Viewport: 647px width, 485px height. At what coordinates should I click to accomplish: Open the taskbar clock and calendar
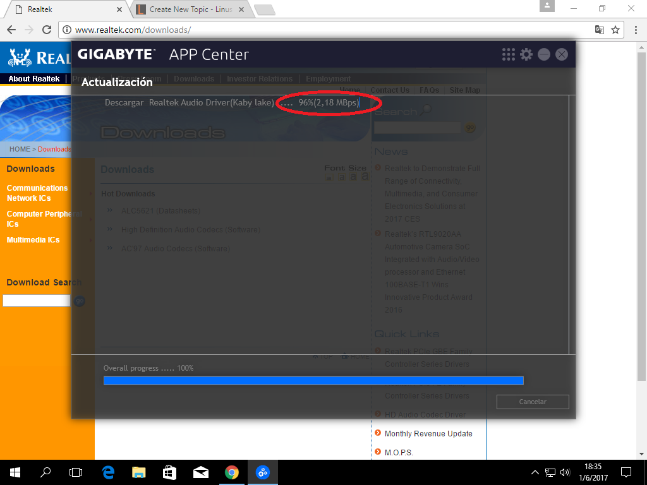tap(593, 472)
